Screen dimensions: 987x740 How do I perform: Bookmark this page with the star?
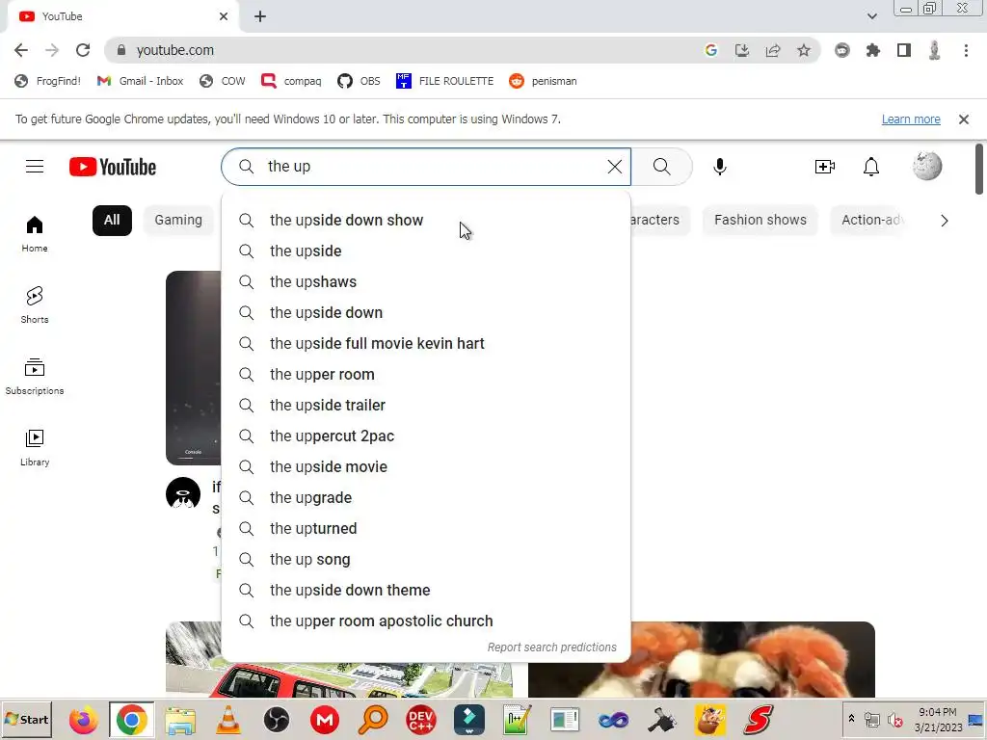coord(804,50)
